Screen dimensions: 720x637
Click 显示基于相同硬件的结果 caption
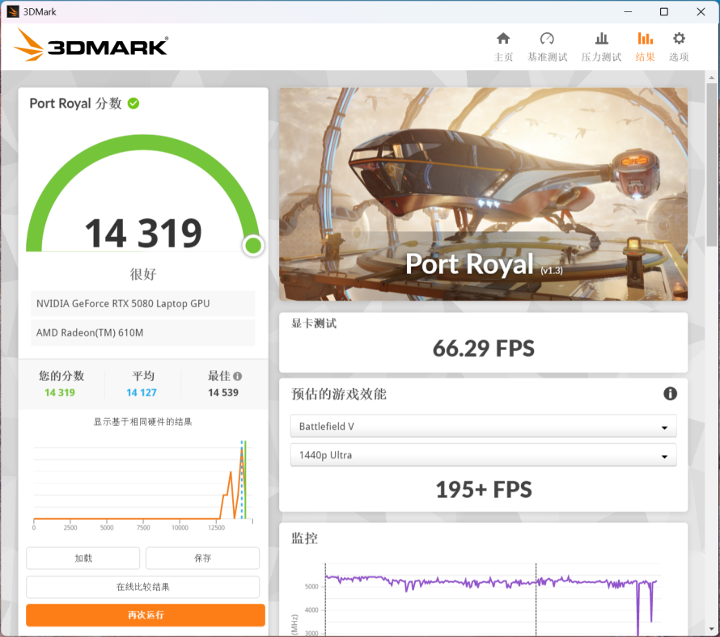pyautogui.click(x=143, y=422)
